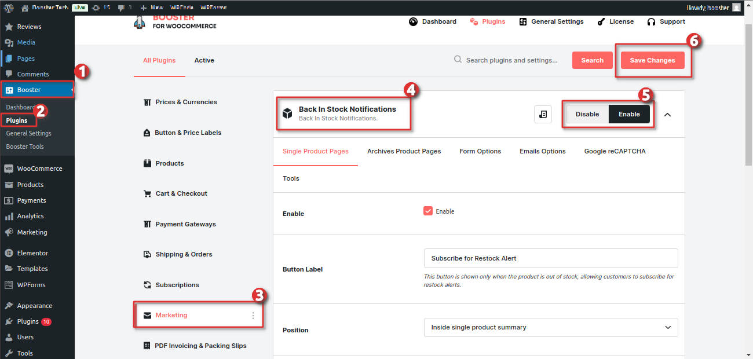Open General Settings under Booster submenu
The width and height of the screenshot is (753, 359).
(x=29, y=133)
